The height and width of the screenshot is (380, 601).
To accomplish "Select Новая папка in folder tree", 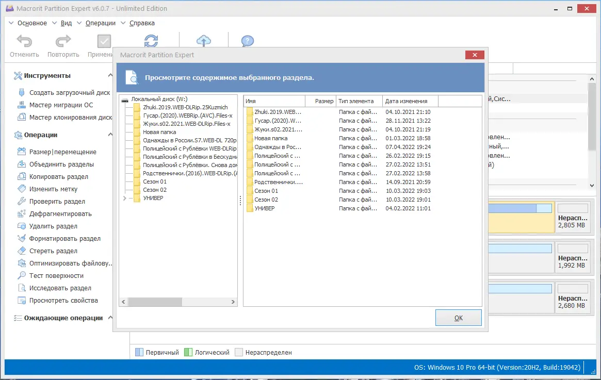I will [159, 132].
